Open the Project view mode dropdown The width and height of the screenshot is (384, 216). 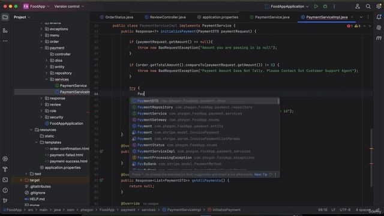(22, 17)
